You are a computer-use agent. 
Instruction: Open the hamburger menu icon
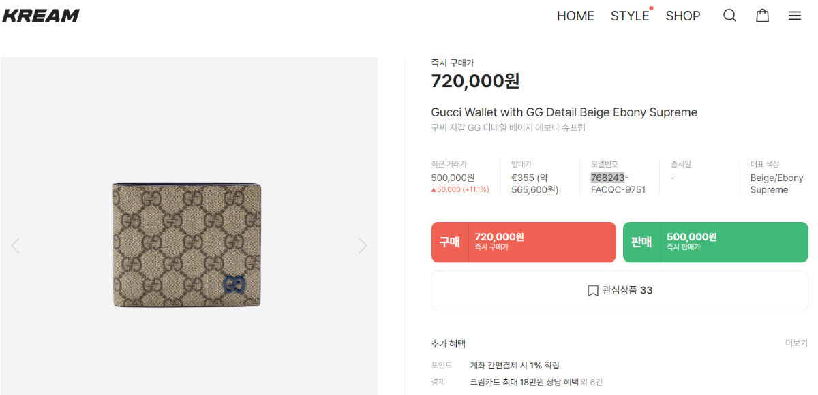pos(795,16)
